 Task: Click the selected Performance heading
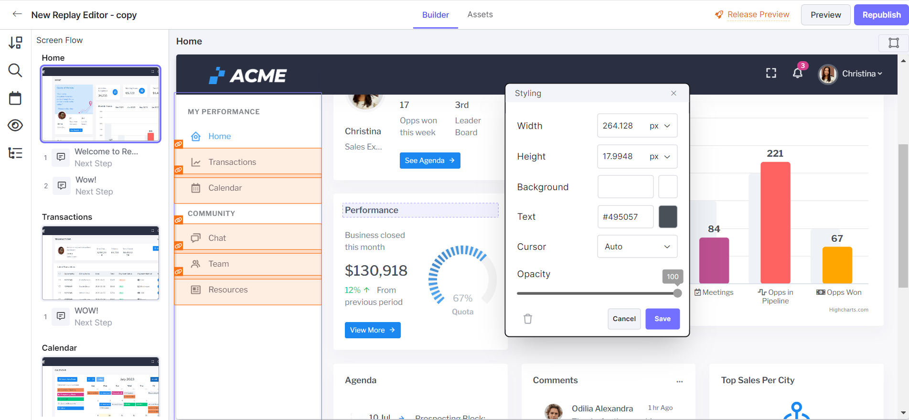420,210
